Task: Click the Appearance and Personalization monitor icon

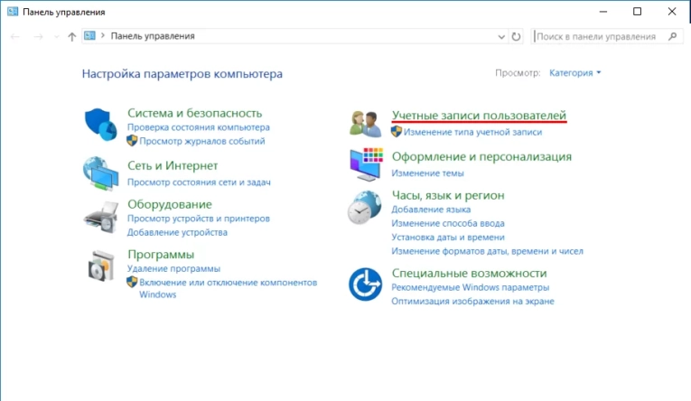Action: click(366, 164)
